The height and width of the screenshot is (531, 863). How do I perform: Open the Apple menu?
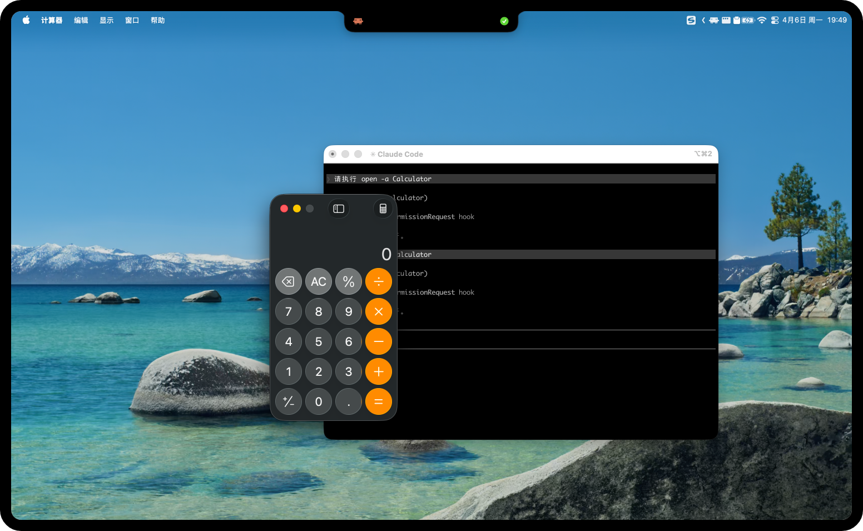[26, 20]
